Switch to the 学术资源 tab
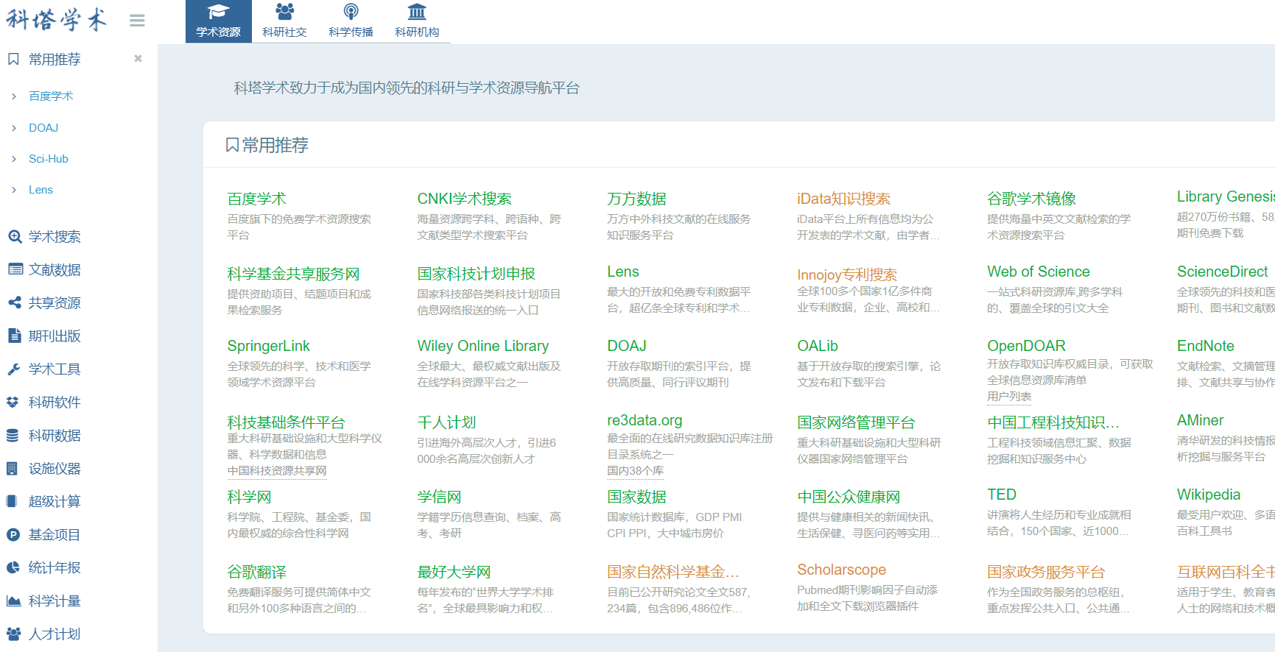This screenshot has width=1275, height=652. 218,21
